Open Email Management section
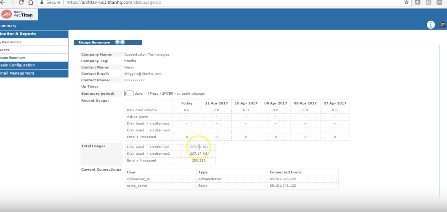The width and height of the screenshot is (447, 212). tap(34, 73)
